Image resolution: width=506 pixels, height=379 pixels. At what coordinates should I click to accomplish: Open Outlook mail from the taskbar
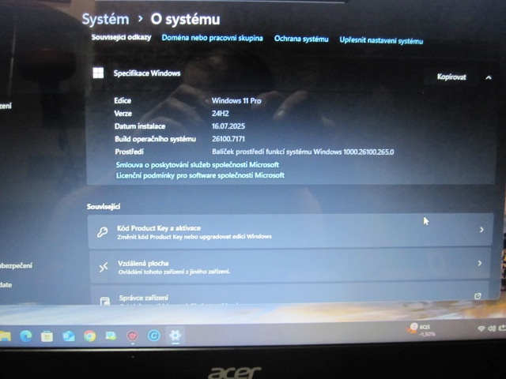tap(69, 336)
